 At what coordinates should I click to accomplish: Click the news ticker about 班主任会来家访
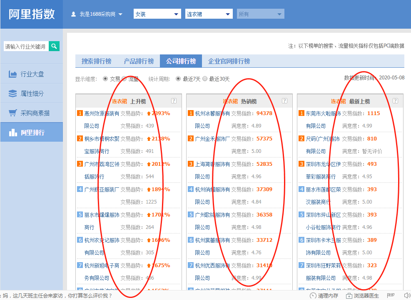[x=56, y=296]
